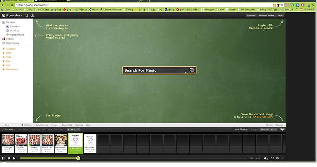Viewport: 317px width, 167px height.
Task: Open Favorites in sidebar
Action: click(x=13, y=26)
